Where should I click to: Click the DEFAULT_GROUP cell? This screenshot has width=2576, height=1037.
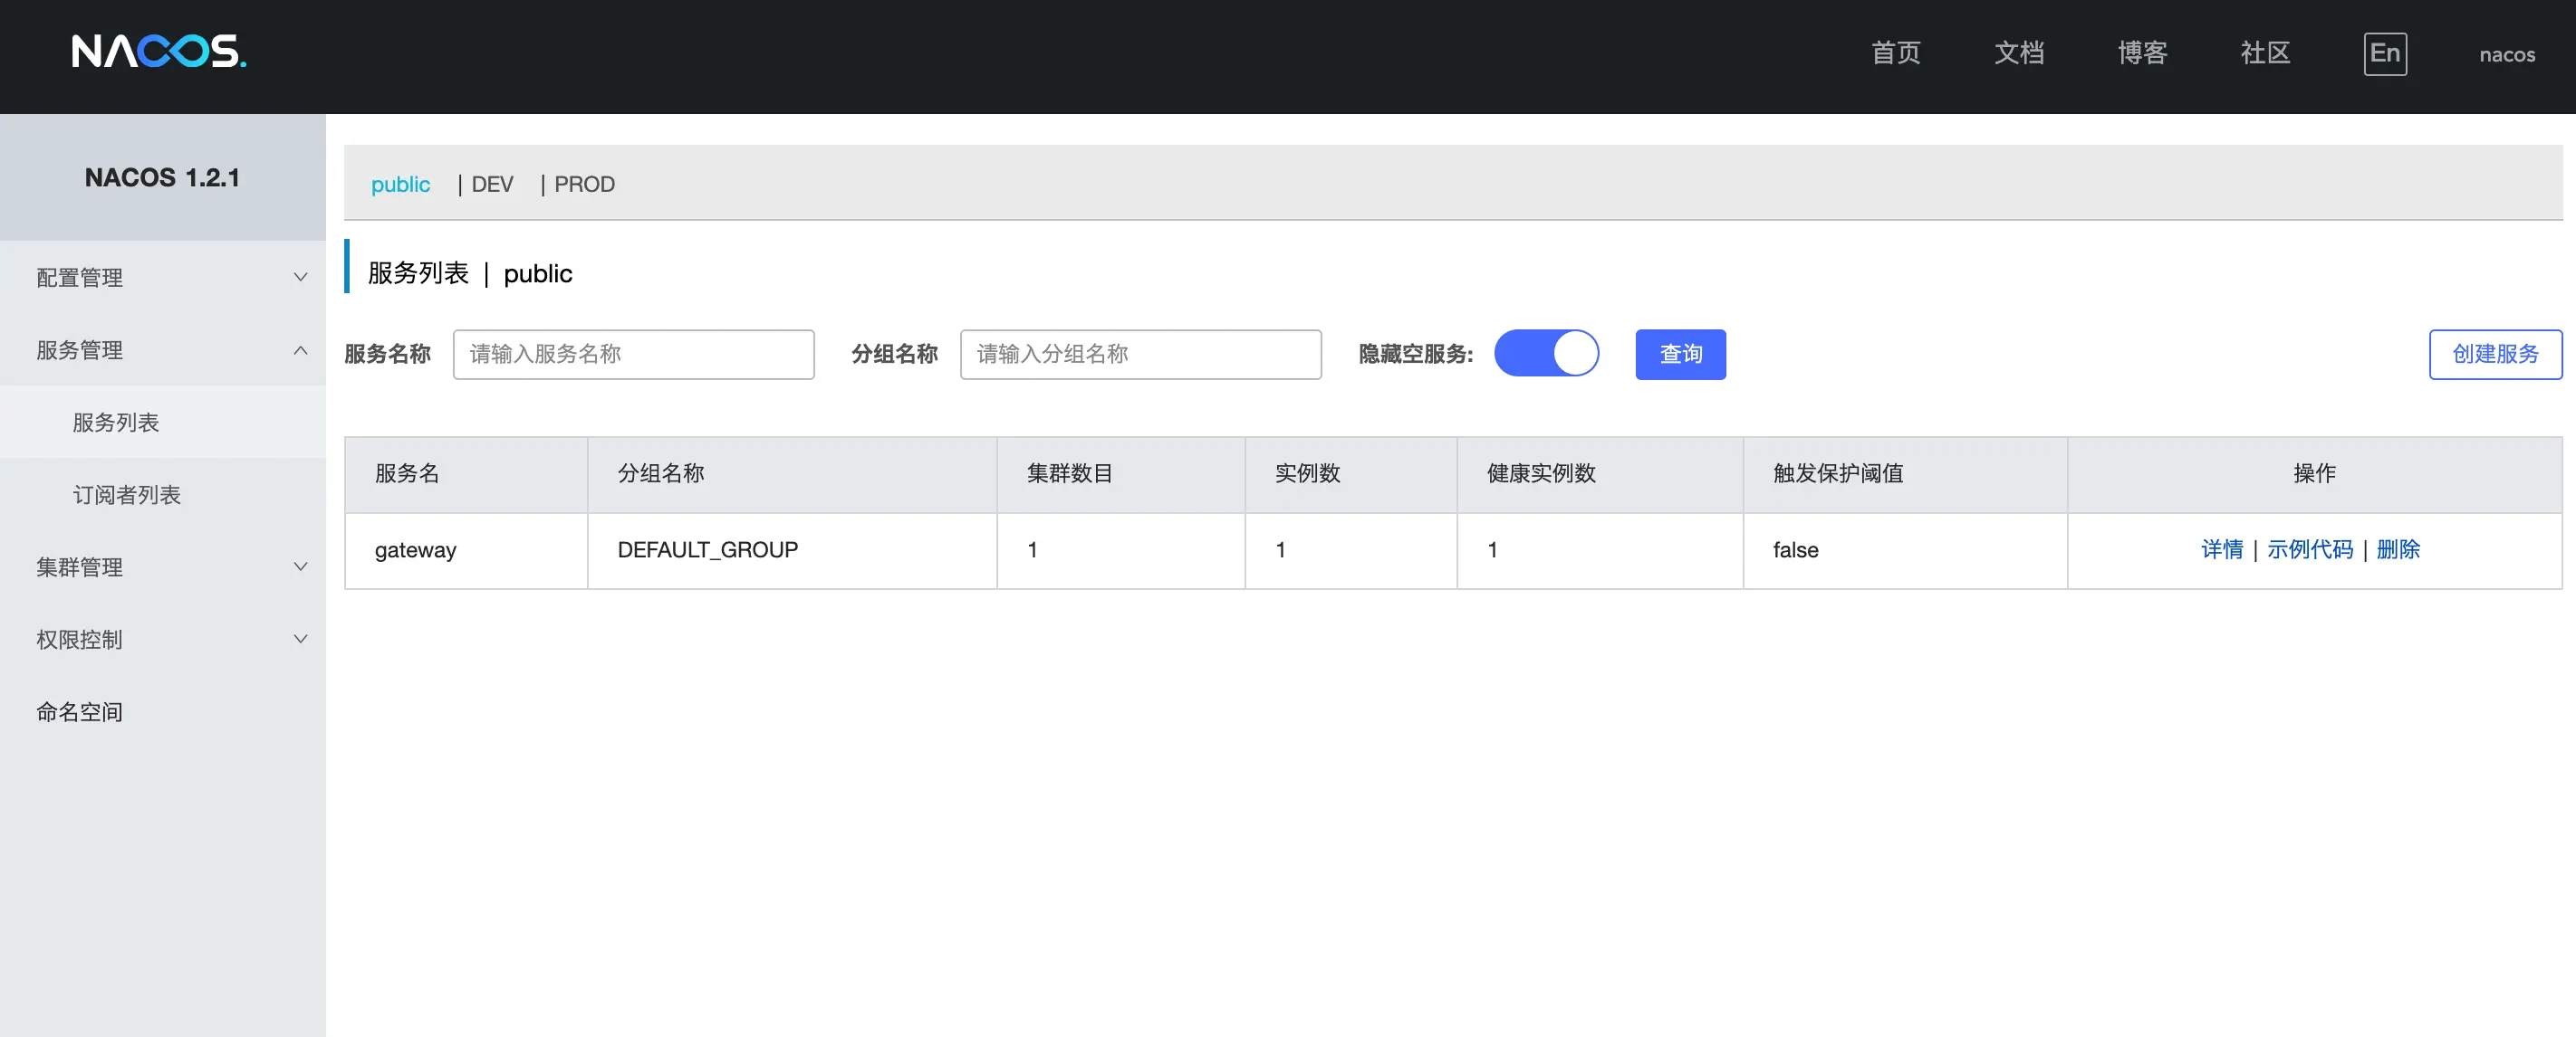pyautogui.click(x=791, y=550)
